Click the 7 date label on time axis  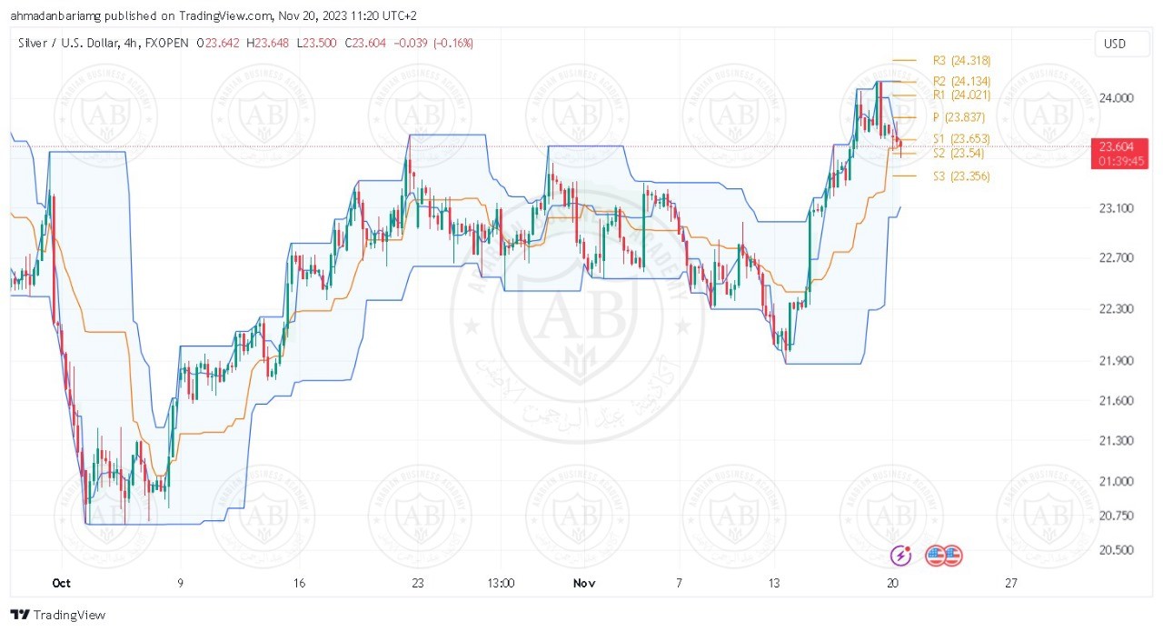click(x=678, y=583)
